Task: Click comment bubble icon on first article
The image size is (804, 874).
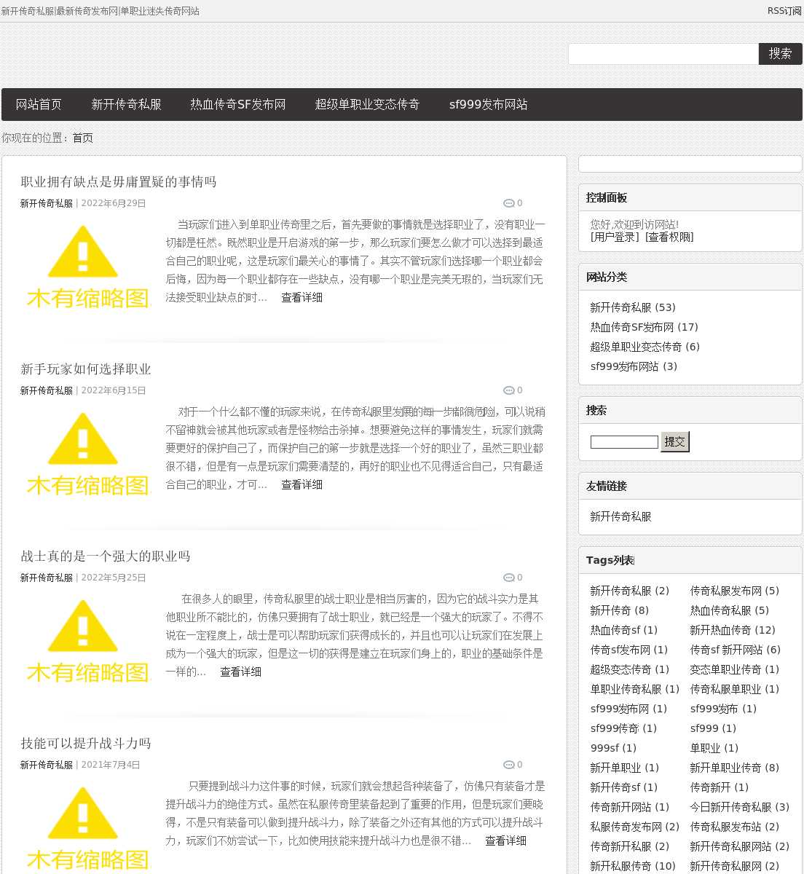Action: point(508,203)
